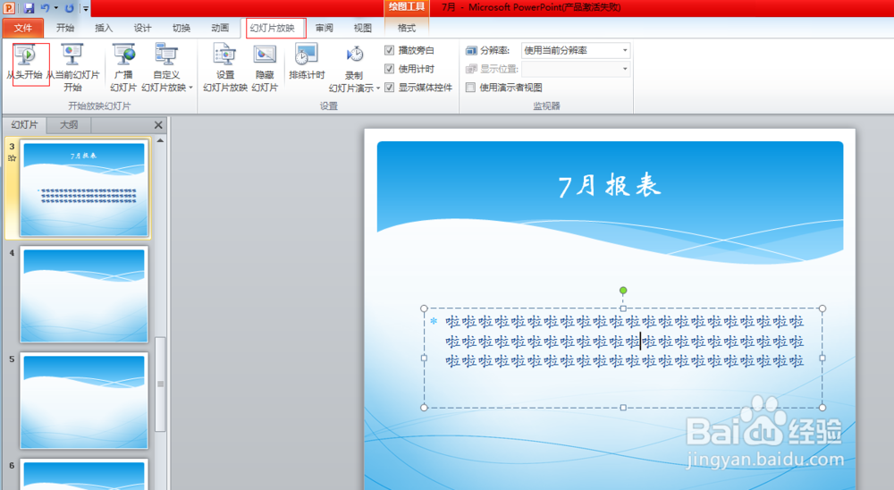Expand Record Slide Show dropdown arrow

378,88
